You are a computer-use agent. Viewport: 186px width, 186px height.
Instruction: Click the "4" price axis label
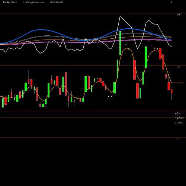178,139
